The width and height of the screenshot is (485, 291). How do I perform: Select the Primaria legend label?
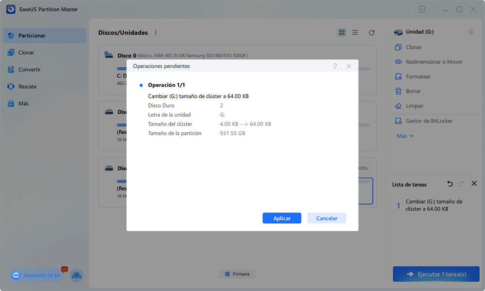coord(237,274)
